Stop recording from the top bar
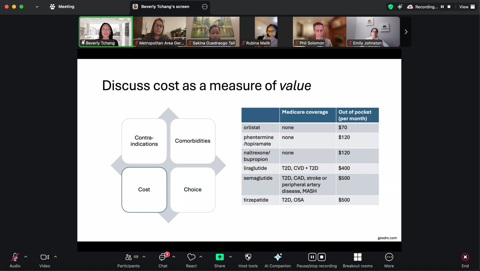The width and height of the screenshot is (480, 271). click(x=449, y=7)
